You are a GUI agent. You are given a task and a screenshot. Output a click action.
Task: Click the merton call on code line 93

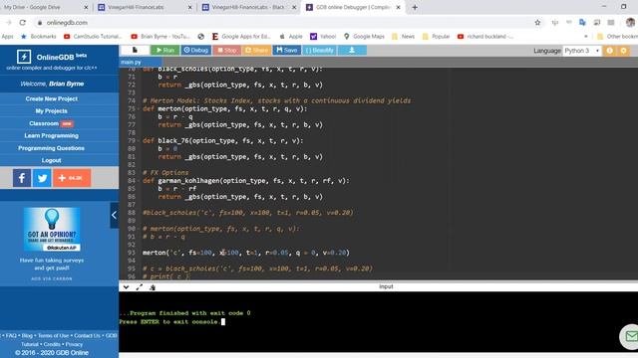pyautogui.click(x=246, y=253)
